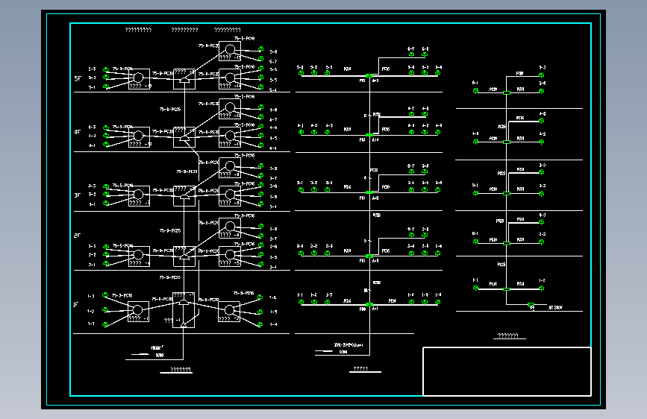Click the empty title block rectangle
Screen dimensions: 647x419
(x=507, y=371)
